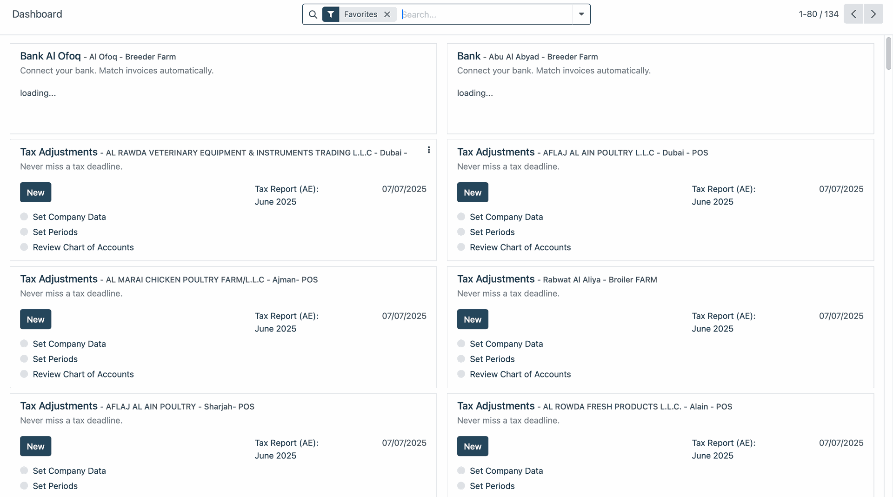Toggle Review Chart of Accounts for Rabwat Al Aliya
Screen dimensions: 893x497
pos(461,374)
